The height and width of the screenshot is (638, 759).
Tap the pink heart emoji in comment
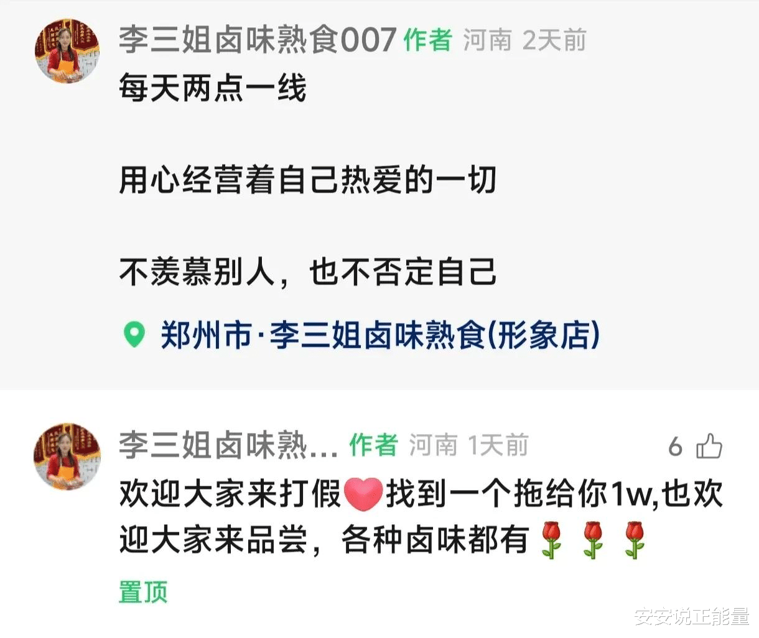[x=364, y=495]
